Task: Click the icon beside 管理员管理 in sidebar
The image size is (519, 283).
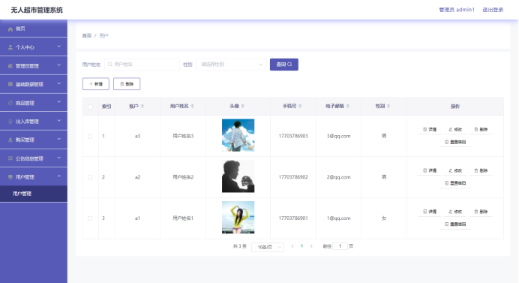Action: click(x=10, y=66)
